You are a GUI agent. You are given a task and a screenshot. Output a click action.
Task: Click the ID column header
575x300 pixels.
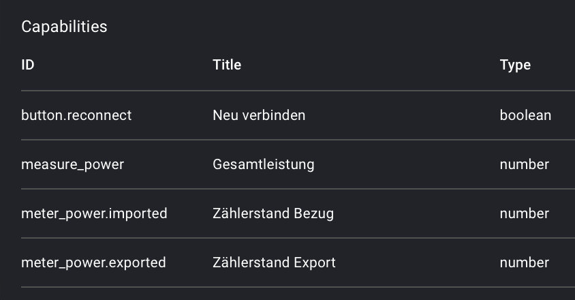[28, 65]
